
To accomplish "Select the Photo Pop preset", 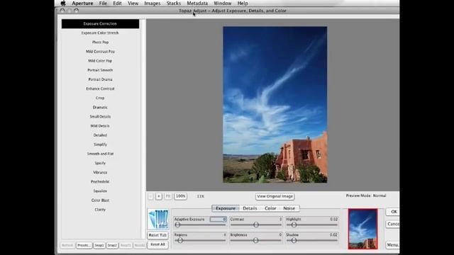I will click(x=100, y=42).
